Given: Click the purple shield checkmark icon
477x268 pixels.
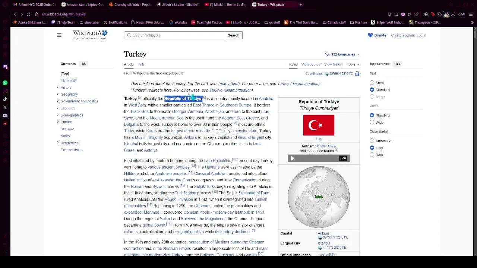Looking at the screenshot, I should pos(403,14).
